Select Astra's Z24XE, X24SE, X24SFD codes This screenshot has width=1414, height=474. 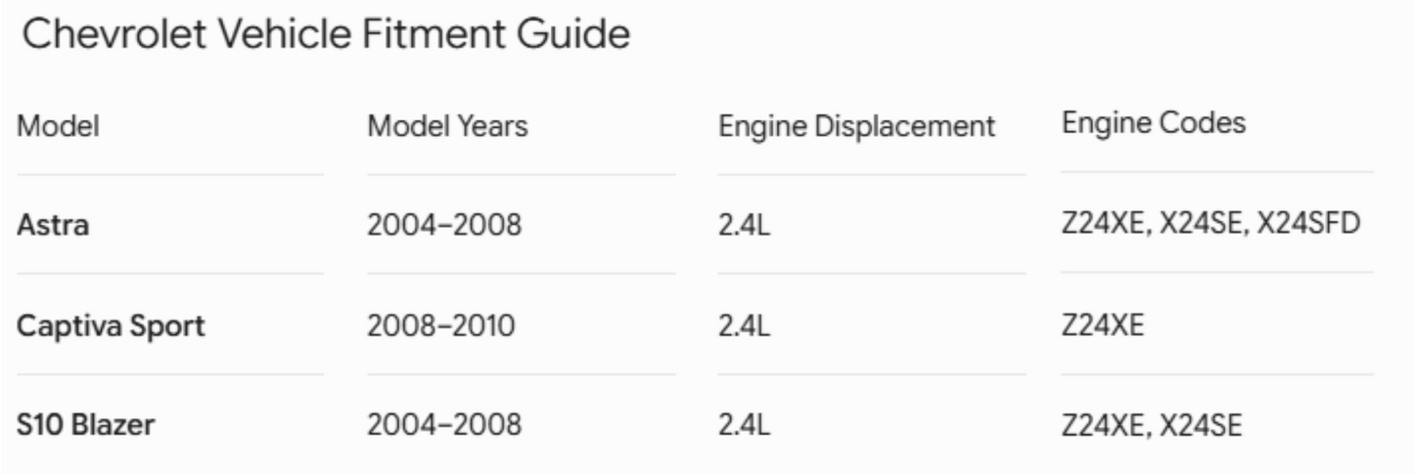click(x=1211, y=225)
